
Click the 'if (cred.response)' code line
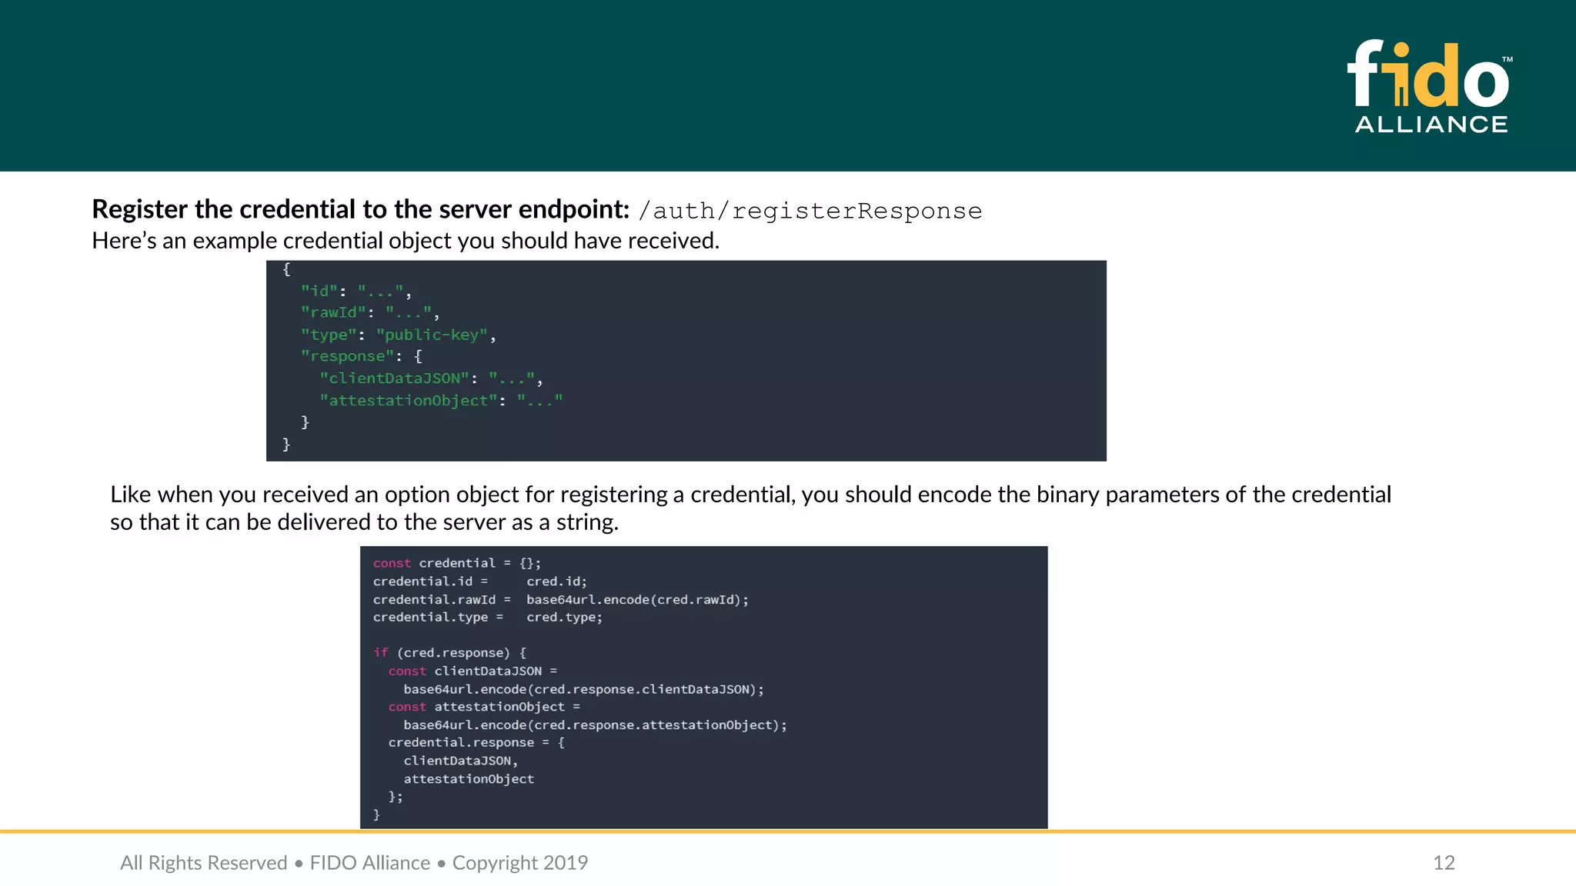pos(450,653)
